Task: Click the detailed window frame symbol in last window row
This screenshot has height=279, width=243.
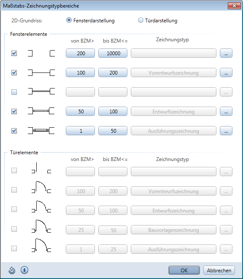Action: (41, 131)
